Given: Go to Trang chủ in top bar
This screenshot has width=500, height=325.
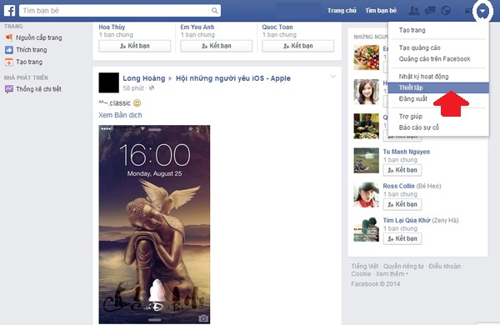Looking at the screenshot, I should 342,11.
